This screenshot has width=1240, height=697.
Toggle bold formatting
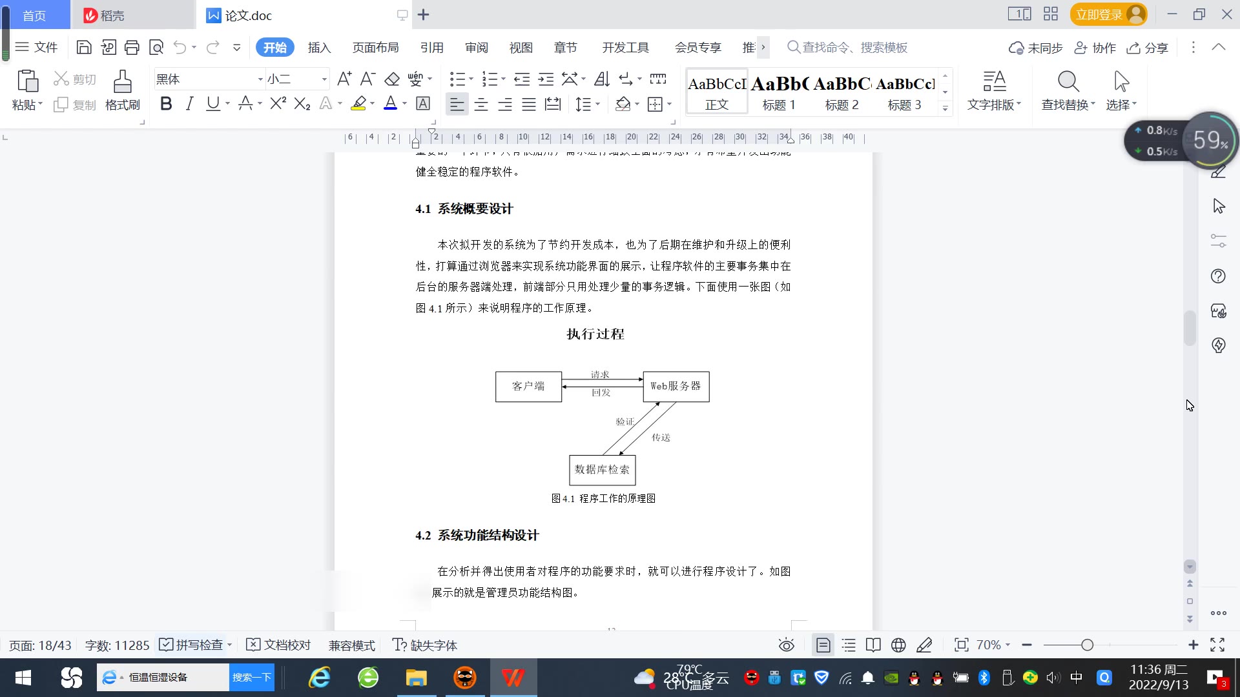(166, 104)
